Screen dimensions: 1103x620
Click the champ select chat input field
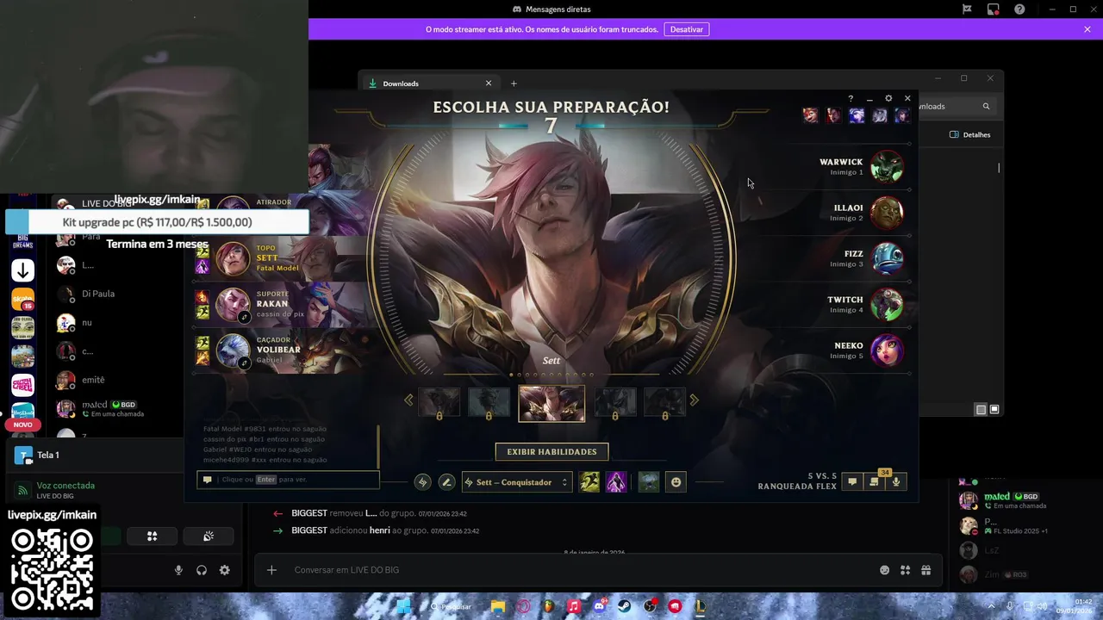click(288, 480)
